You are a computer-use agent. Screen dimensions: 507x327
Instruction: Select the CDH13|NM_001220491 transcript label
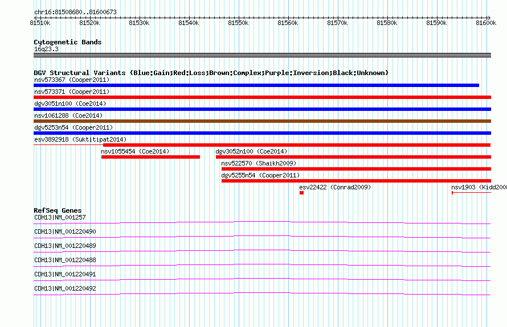65,274
